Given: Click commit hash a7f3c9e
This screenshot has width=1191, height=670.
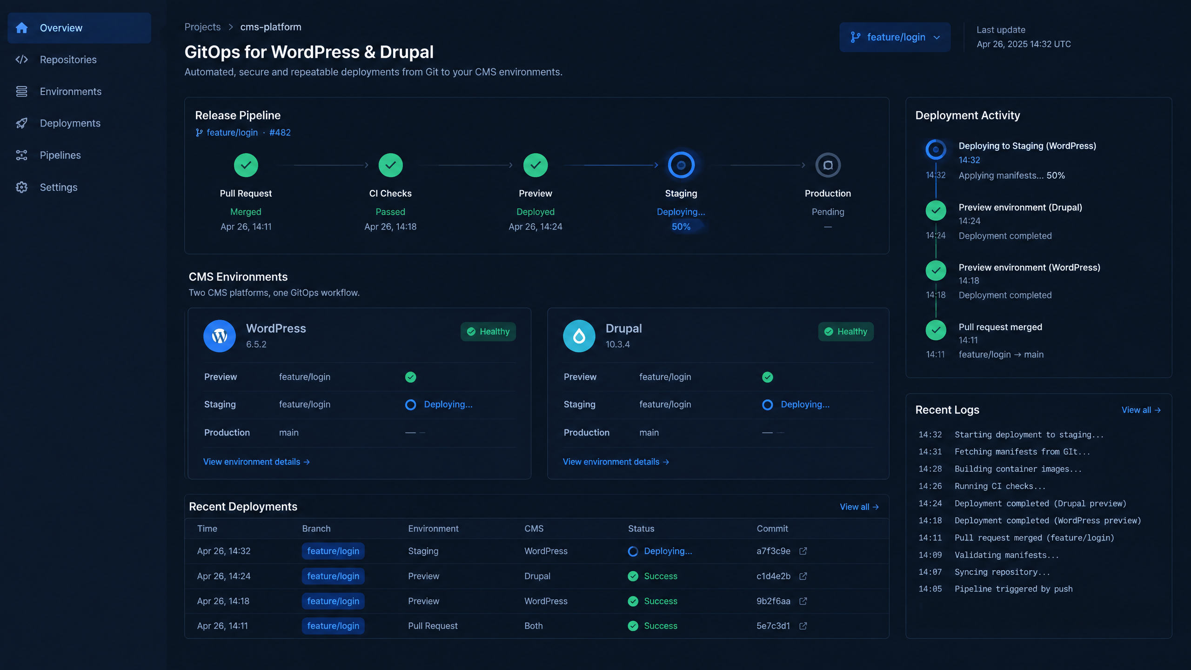Looking at the screenshot, I should [x=773, y=551].
